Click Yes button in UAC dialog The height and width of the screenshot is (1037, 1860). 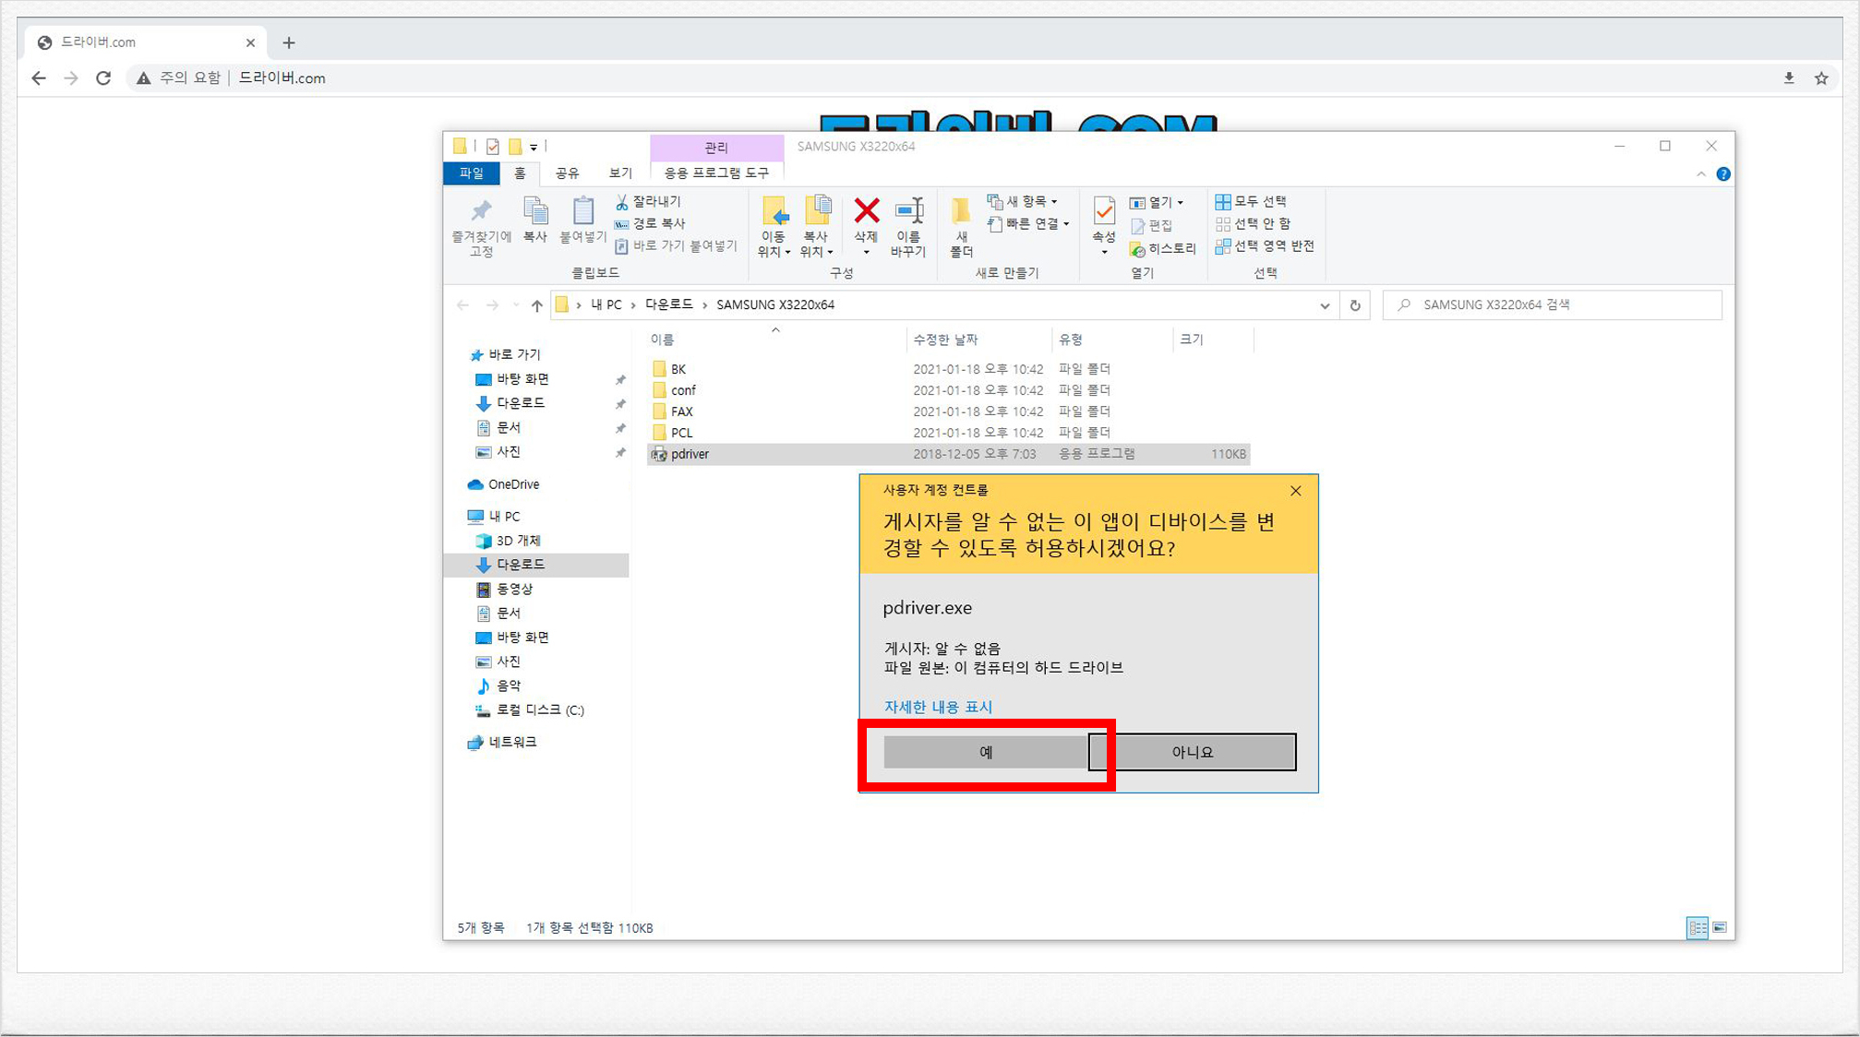coord(985,752)
